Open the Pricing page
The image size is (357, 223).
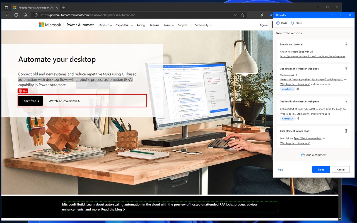point(141,25)
